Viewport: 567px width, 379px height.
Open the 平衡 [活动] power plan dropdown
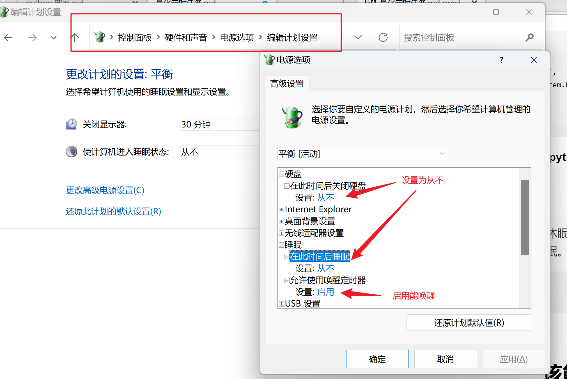click(x=362, y=154)
